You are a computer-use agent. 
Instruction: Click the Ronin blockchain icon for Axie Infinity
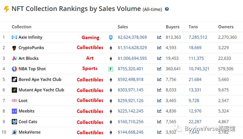[111, 37]
